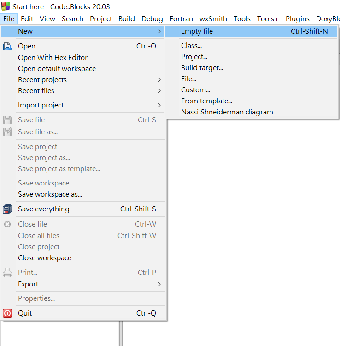This screenshot has width=340, height=346.
Task: Select Close all files entry
Action: coord(83,236)
